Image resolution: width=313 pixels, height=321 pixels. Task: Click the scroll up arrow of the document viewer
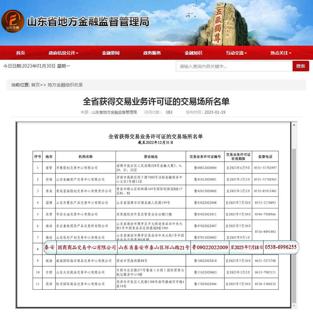tap(294, 125)
